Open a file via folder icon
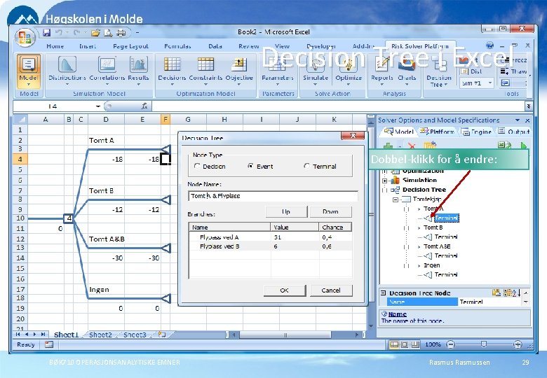Screen dimensions: 547x378 tap(95, 33)
